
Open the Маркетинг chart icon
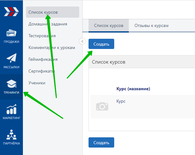(11, 109)
